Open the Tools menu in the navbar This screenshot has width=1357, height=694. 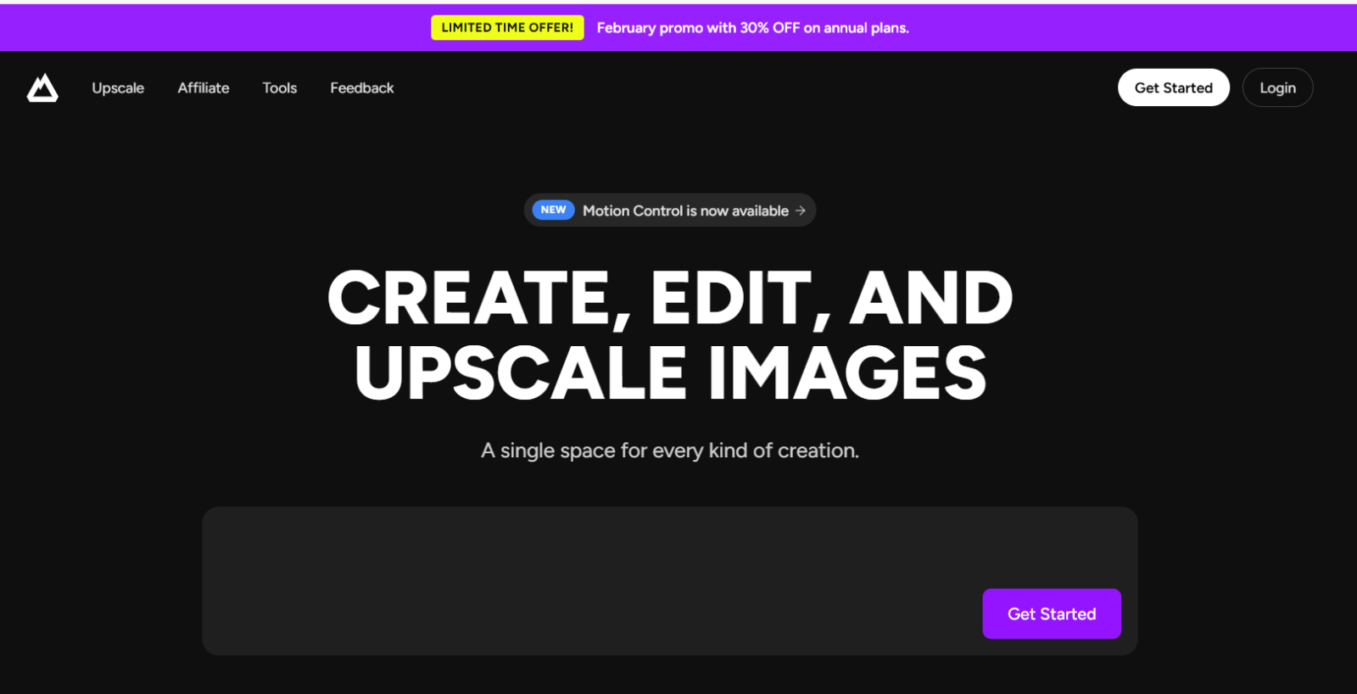click(280, 88)
